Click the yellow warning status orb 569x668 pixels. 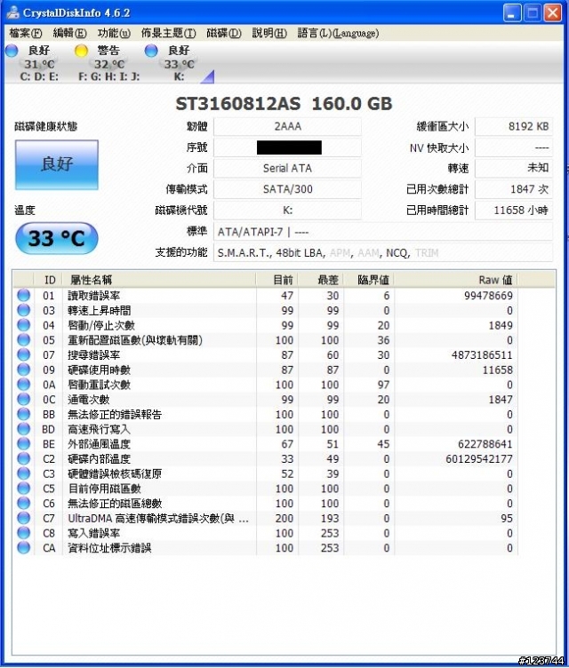point(81,52)
